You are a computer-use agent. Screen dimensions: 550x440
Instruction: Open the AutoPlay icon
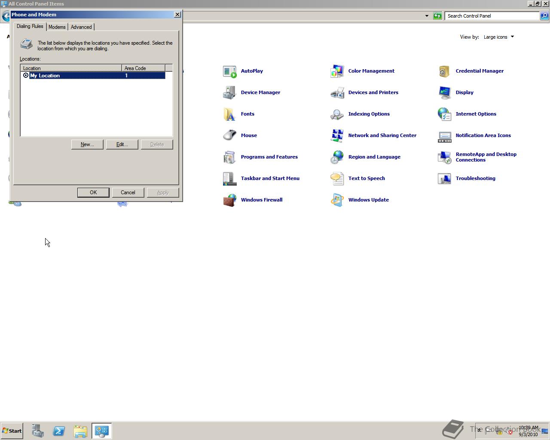pos(230,71)
